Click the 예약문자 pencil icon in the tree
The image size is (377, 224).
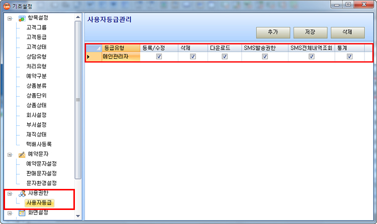(22, 154)
